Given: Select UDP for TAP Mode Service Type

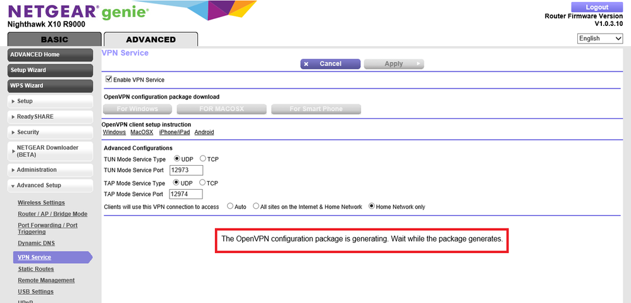Looking at the screenshot, I should tap(176, 182).
